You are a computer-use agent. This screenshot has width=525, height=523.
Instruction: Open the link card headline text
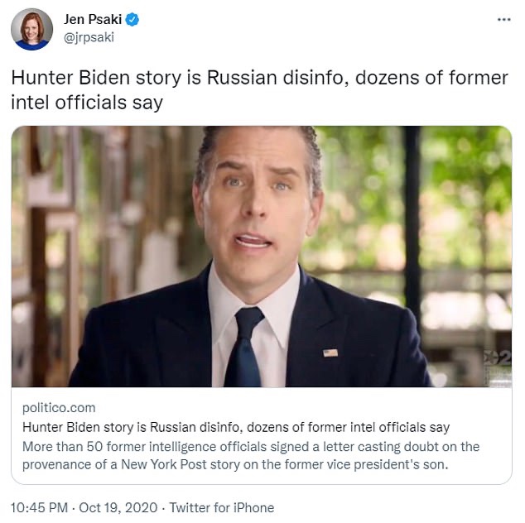click(x=236, y=427)
